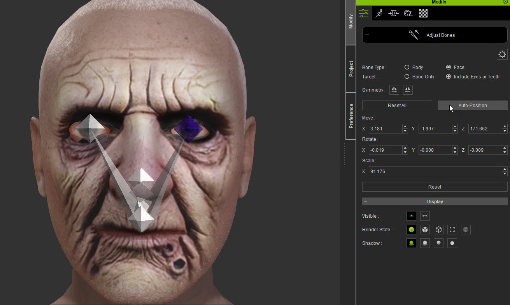510x305 pixels.
Task: Close the Modify panel
Action: [505, 2]
